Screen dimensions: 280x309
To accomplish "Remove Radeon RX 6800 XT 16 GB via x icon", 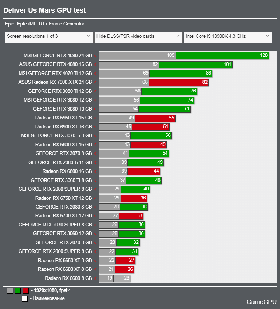I will coord(95,145).
